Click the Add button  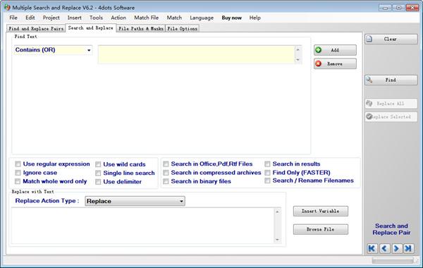click(335, 50)
